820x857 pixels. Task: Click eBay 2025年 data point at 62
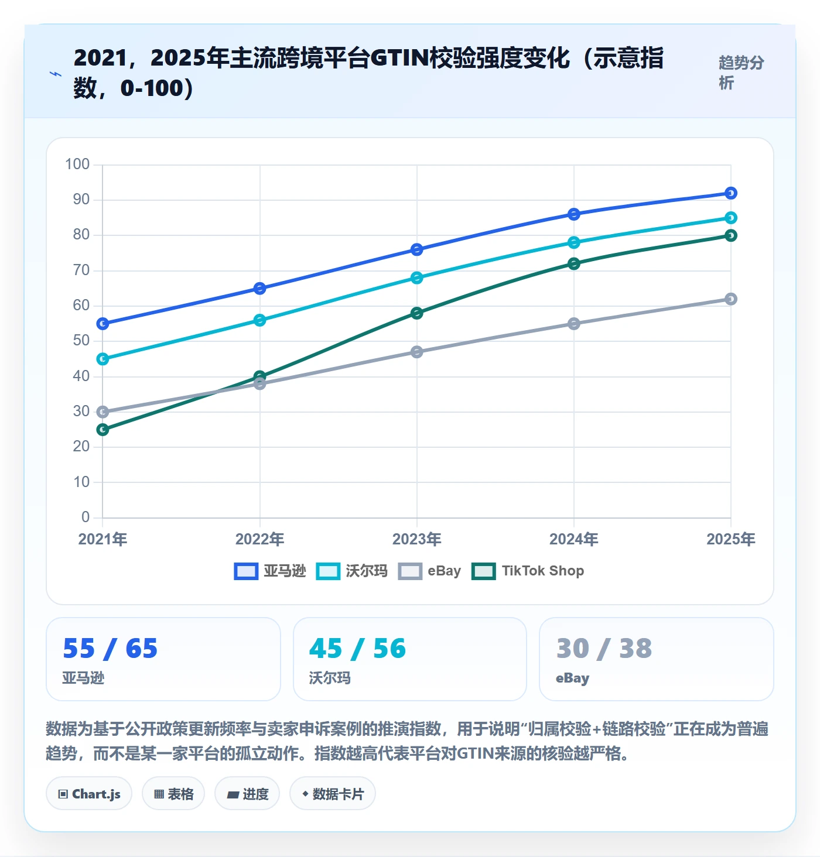pyautogui.click(x=731, y=299)
